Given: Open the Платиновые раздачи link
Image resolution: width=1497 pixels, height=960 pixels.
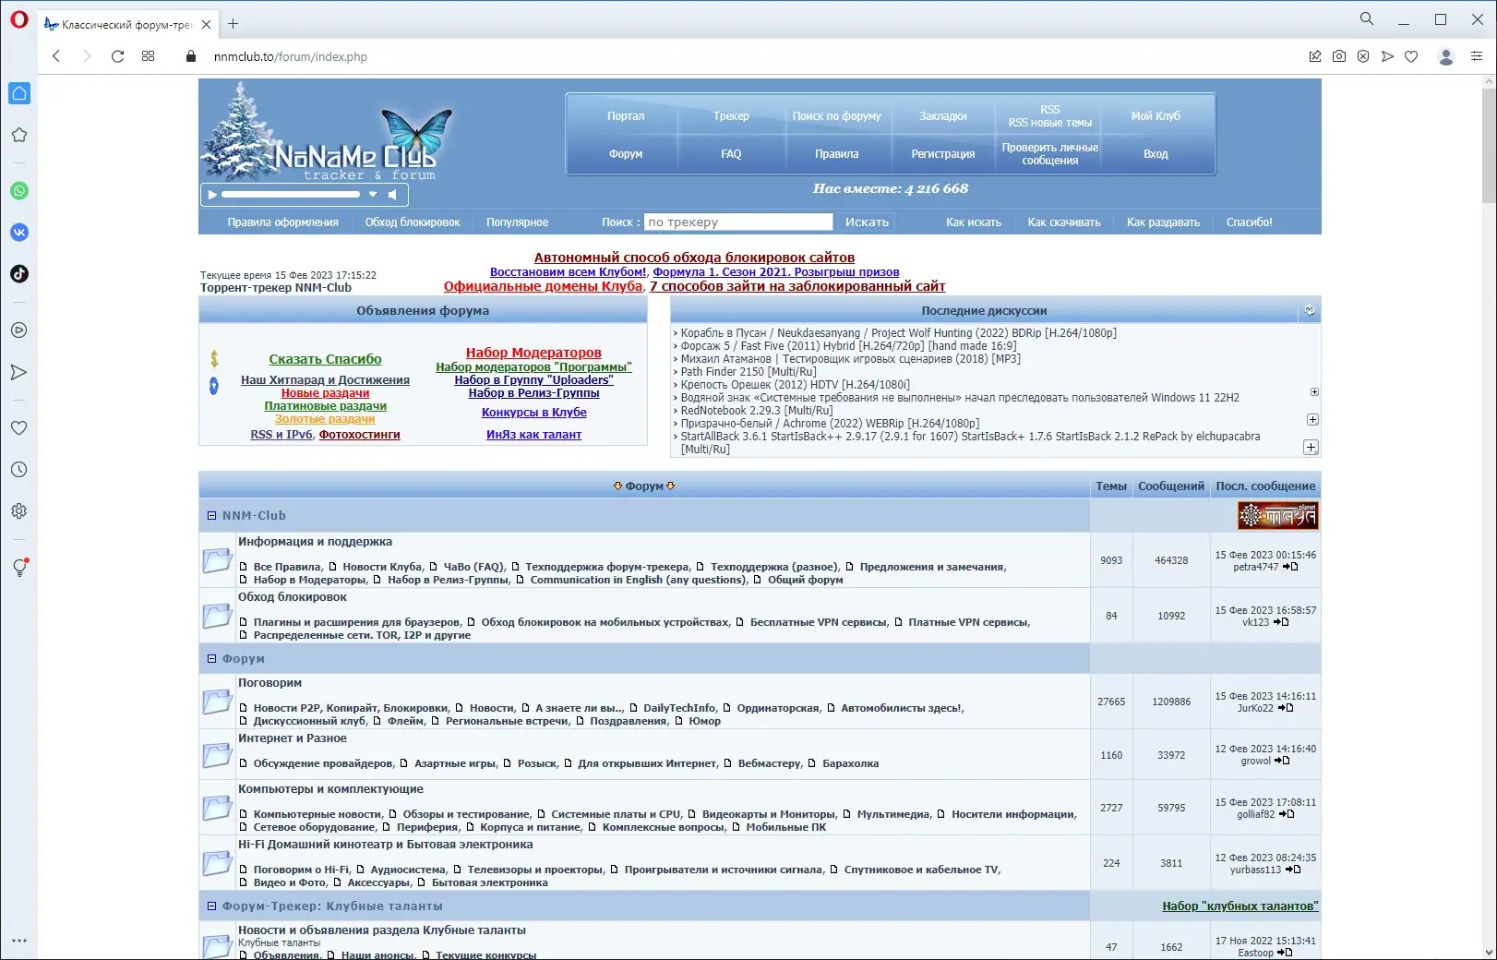Looking at the screenshot, I should 325,406.
